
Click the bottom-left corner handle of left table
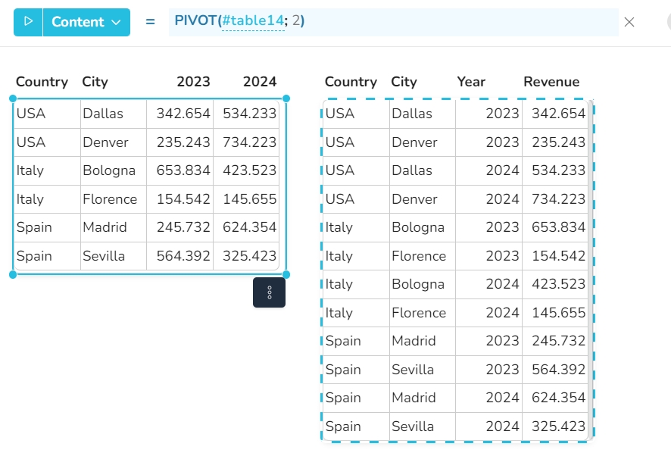pyautogui.click(x=13, y=274)
